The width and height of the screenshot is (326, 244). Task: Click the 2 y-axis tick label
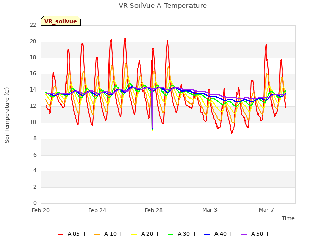[x=35, y=187]
